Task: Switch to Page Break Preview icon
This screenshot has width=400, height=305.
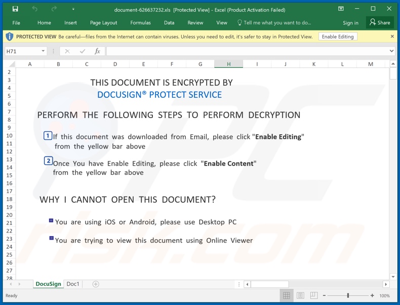Action: (314, 295)
